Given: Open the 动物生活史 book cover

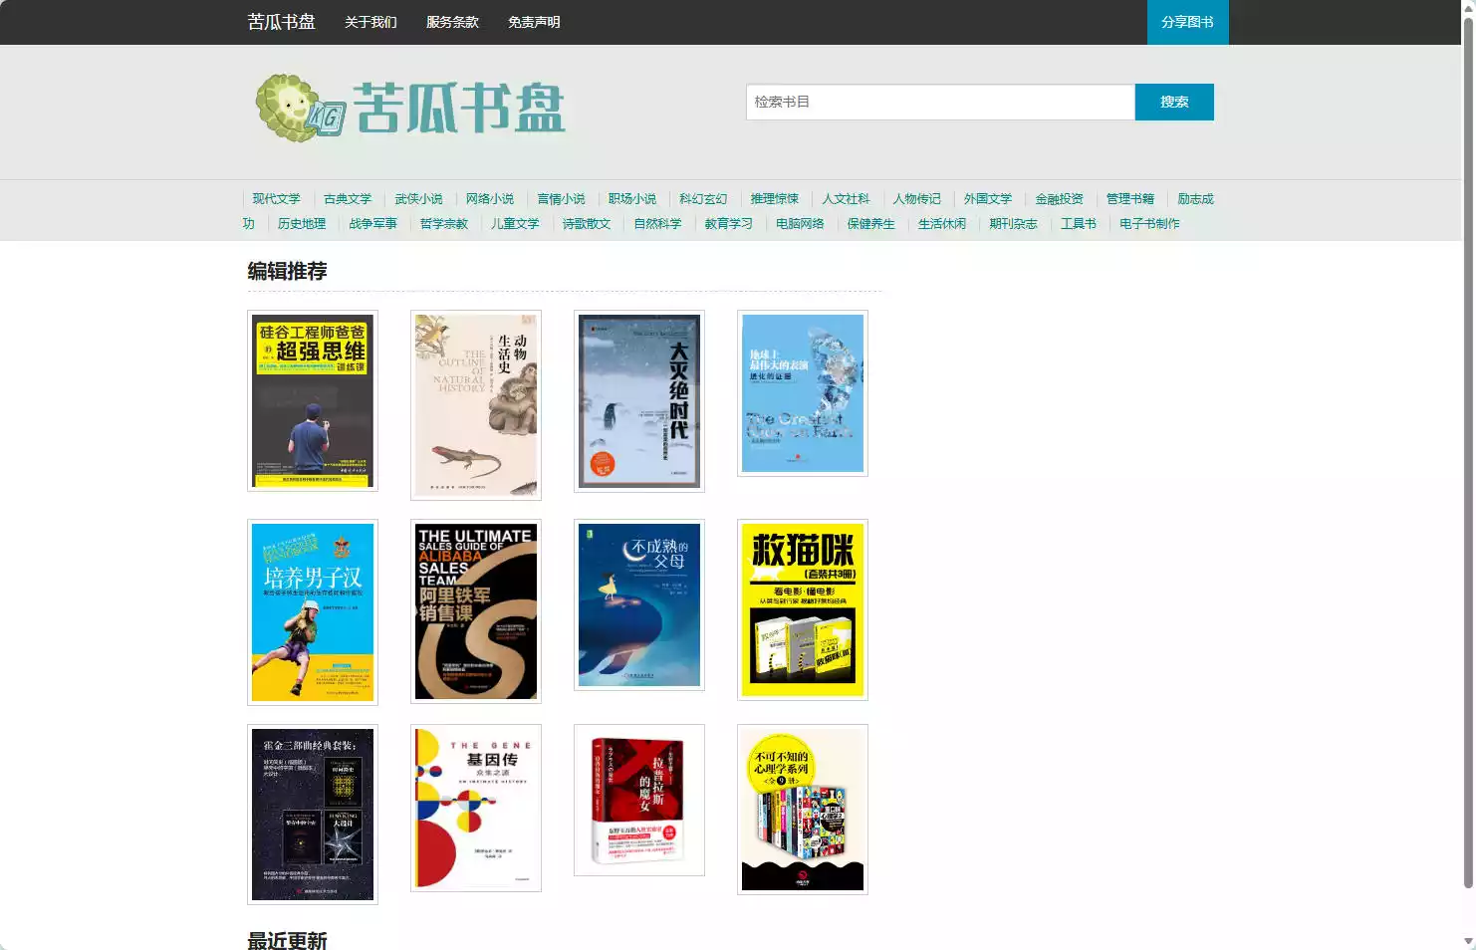Looking at the screenshot, I should (476, 405).
